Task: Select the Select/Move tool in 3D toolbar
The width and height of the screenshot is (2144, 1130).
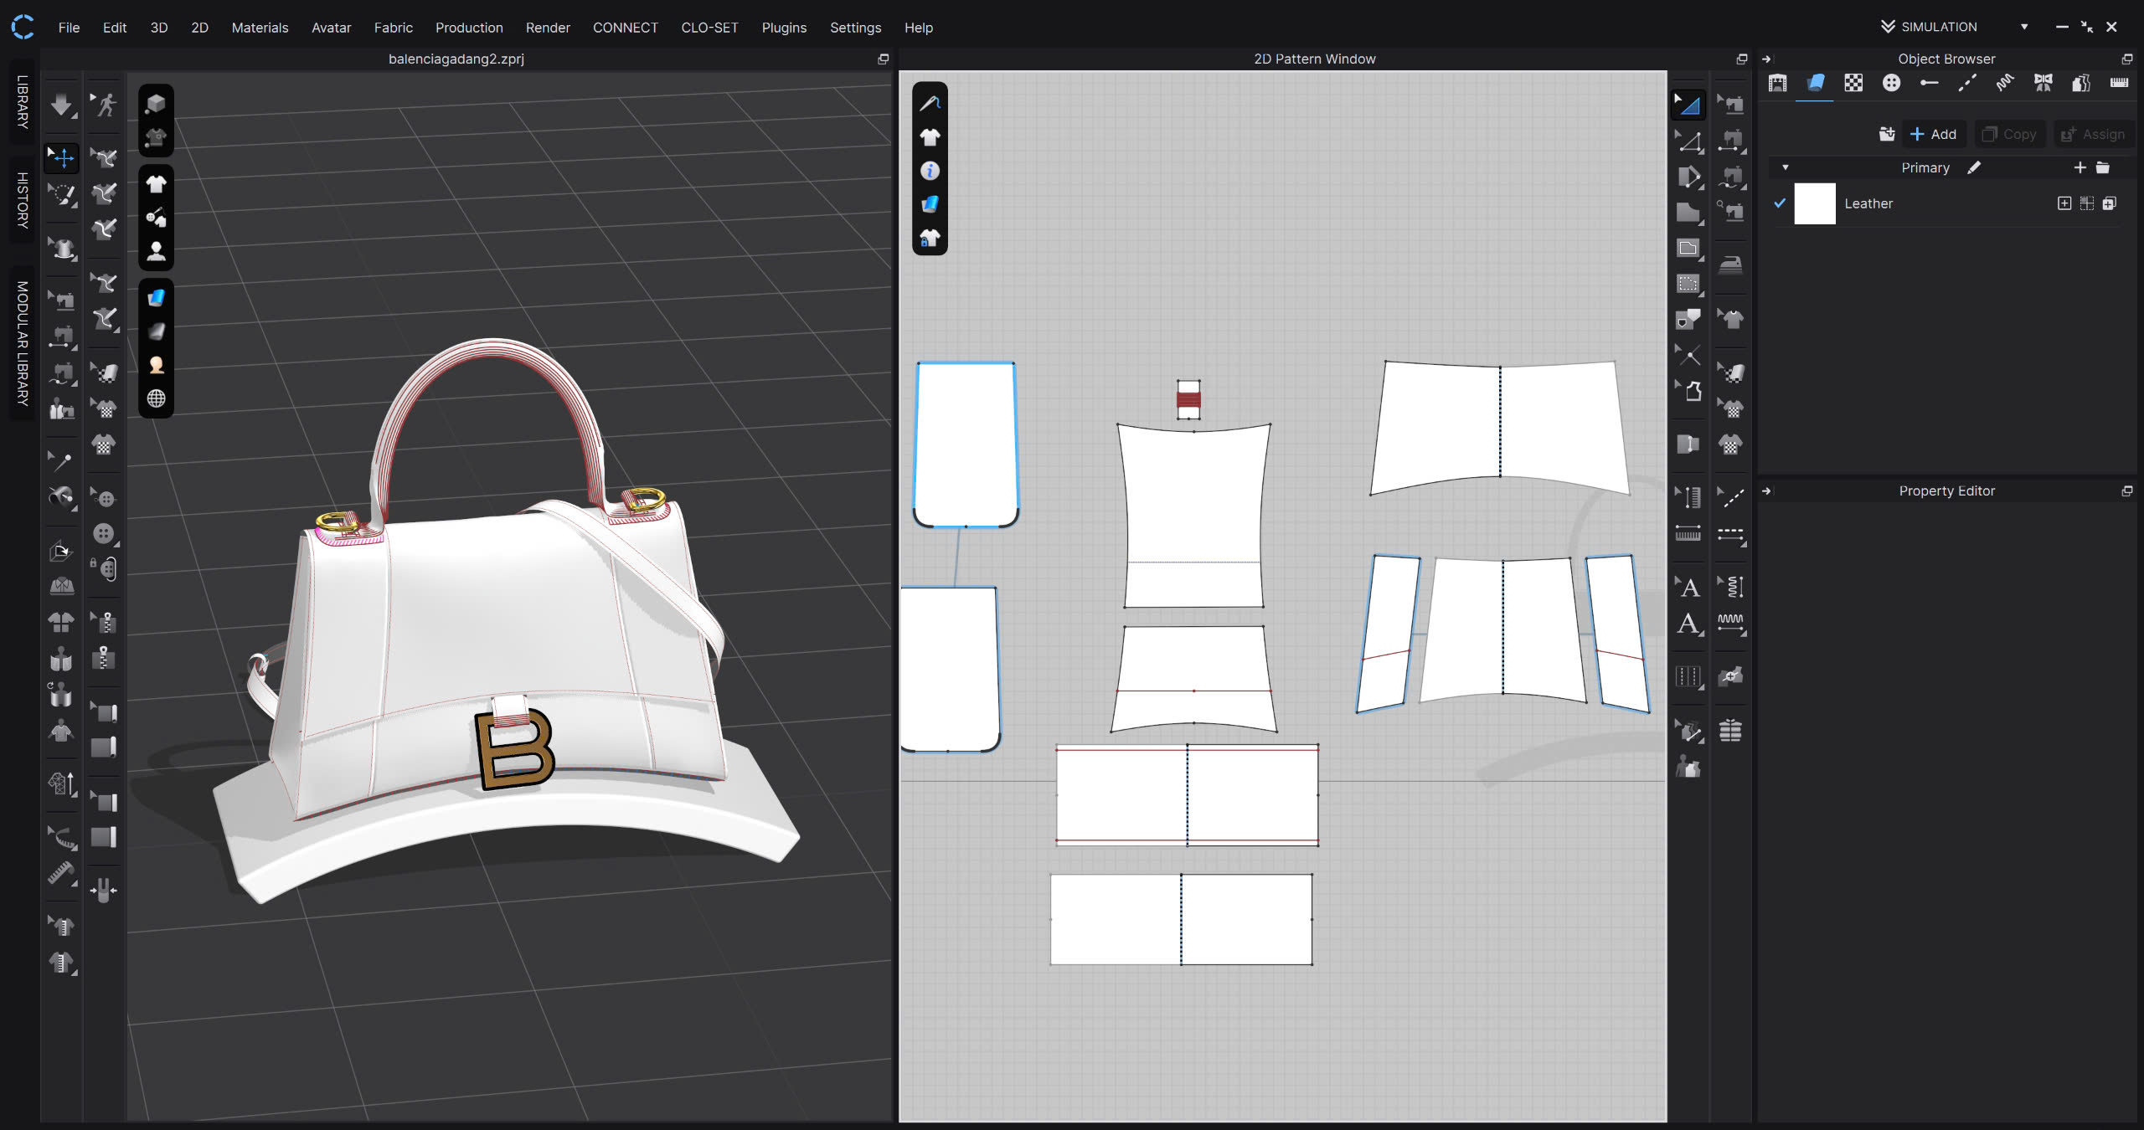Action: click(x=61, y=157)
